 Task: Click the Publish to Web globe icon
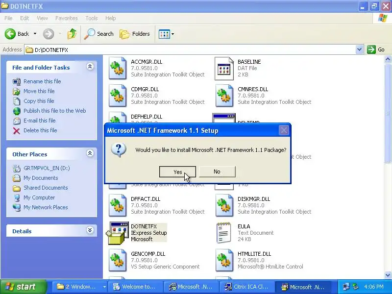[x=17, y=111]
